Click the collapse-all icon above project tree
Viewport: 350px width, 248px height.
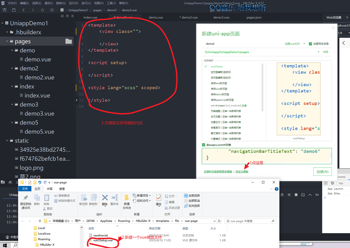point(68,16)
